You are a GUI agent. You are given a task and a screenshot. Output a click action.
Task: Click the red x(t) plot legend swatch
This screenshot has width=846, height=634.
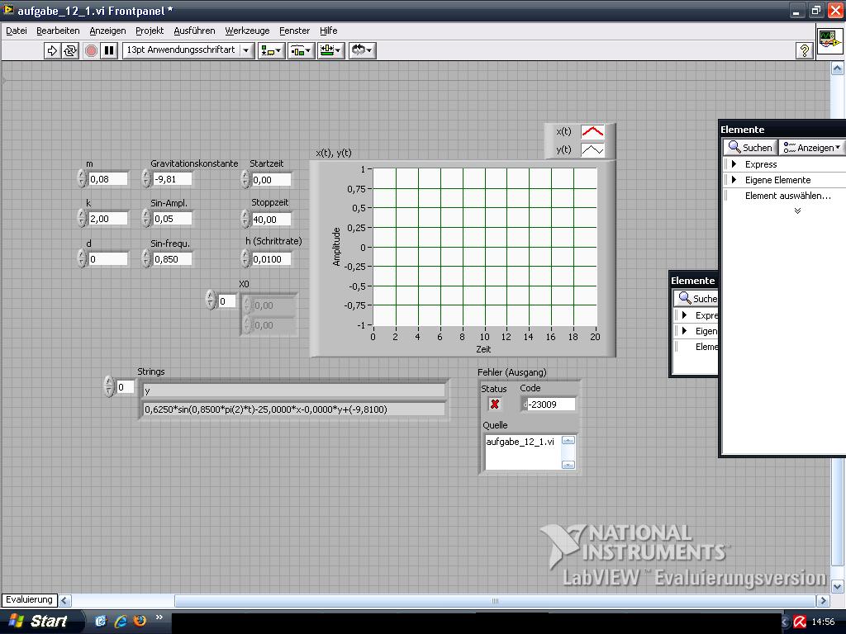coord(592,132)
